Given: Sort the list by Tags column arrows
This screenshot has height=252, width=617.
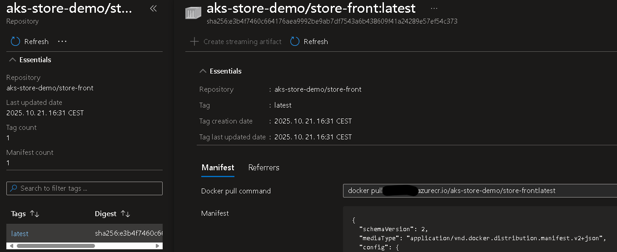Looking at the screenshot, I should click(x=35, y=213).
